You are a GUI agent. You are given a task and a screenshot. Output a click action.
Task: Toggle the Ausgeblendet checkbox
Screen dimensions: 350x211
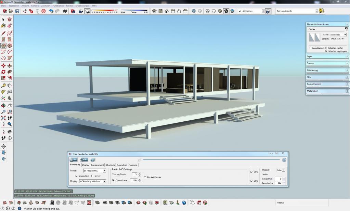click(x=310, y=48)
